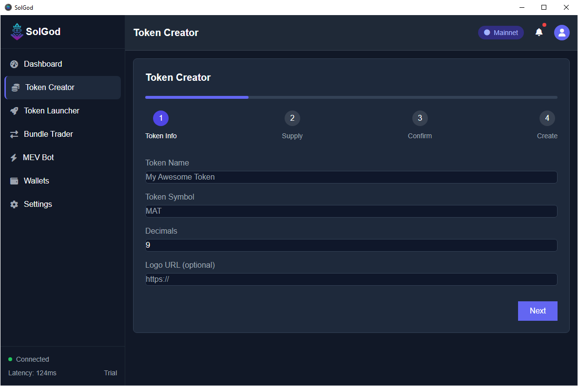
Task: Select the Token Creator sidebar icon
Action: tap(14, 87)
